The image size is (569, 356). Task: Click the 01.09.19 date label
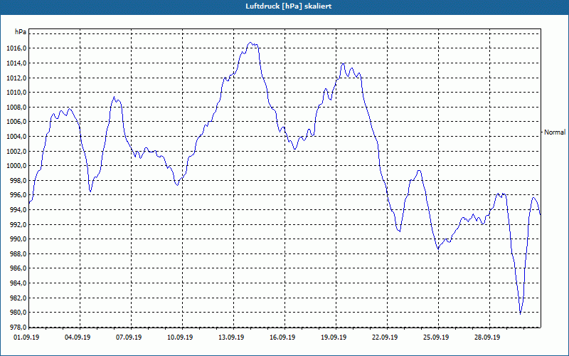[x=26, y=337]
